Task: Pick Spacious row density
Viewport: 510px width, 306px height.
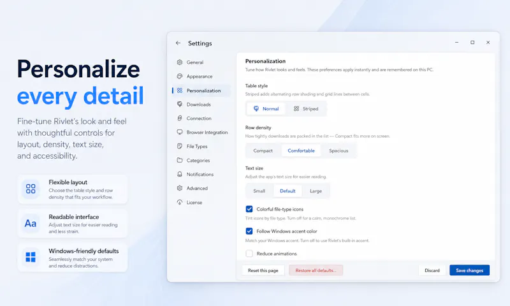Action: pyautogui.click(x=339, y=150)
